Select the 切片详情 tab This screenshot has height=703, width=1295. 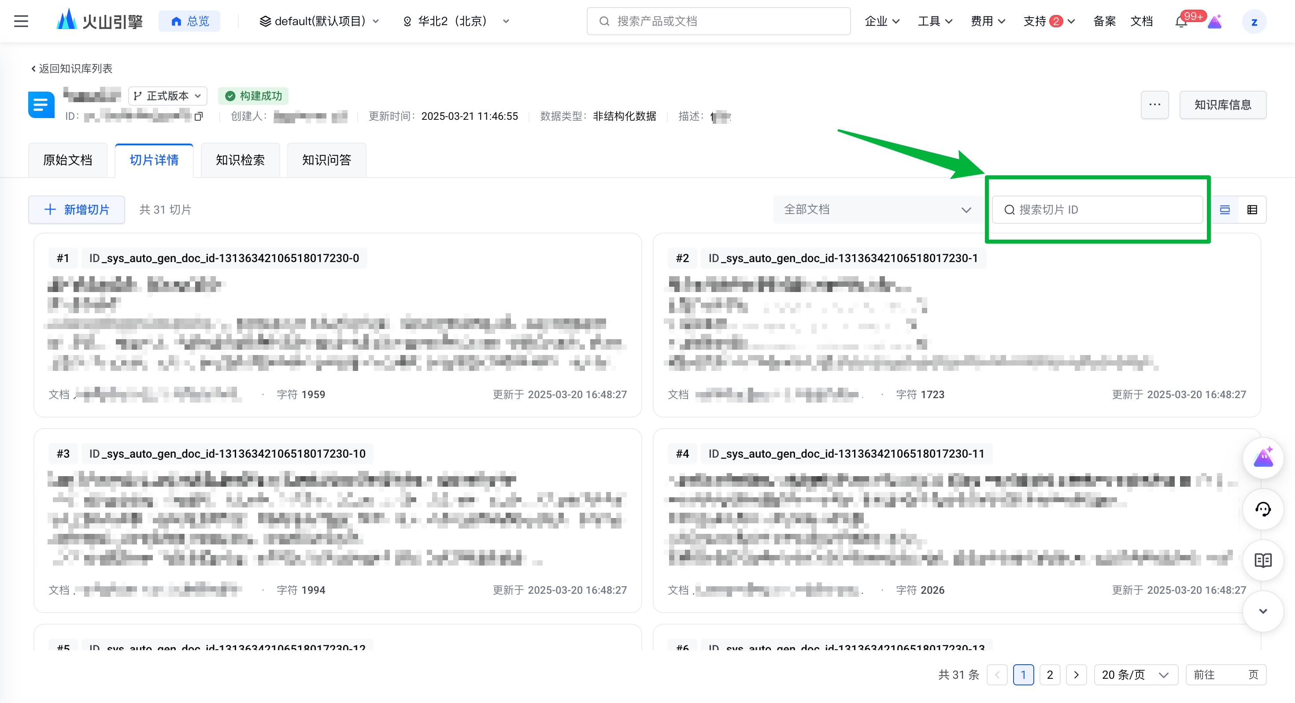pos(154,160)
